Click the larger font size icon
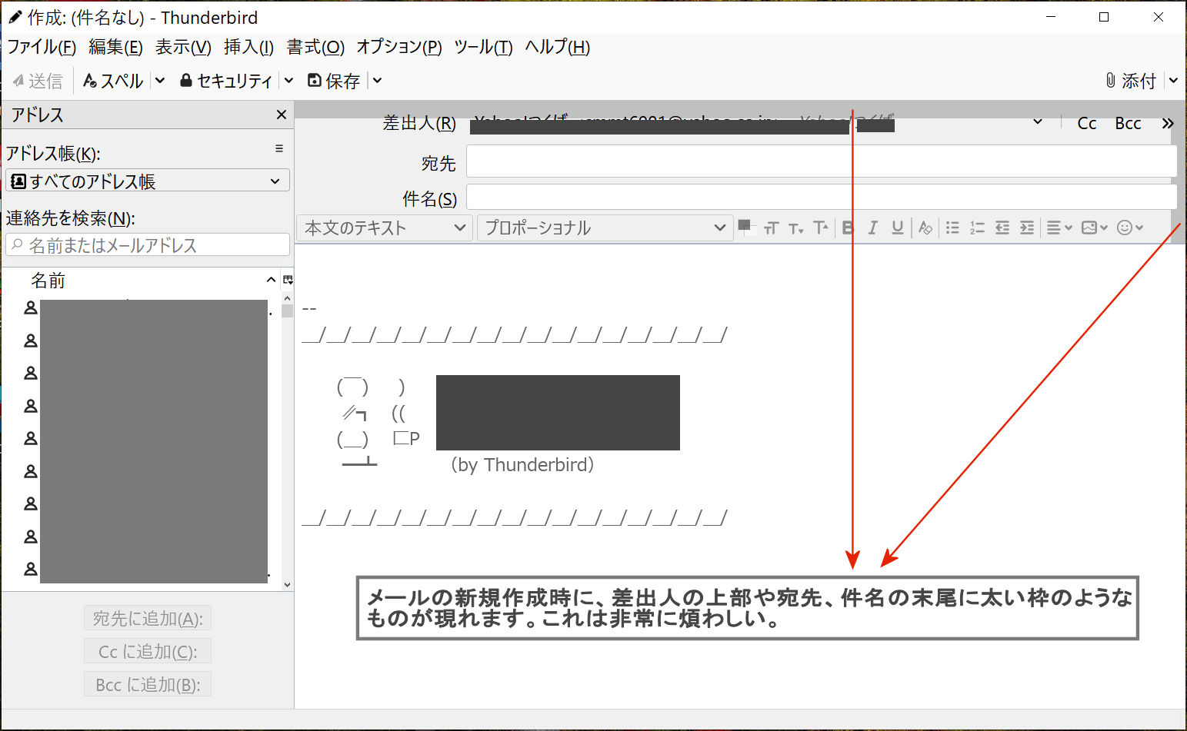Viewport: 1187px width, 731px height. 821,228
